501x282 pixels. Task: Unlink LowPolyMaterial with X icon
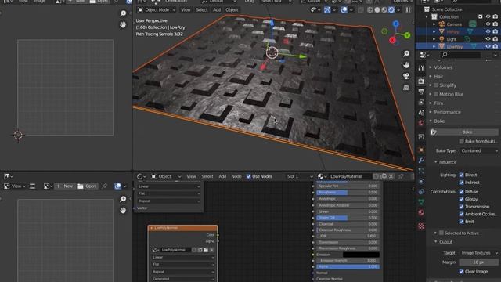pos(391,176)
